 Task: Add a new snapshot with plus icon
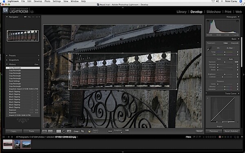click(38, 60)
